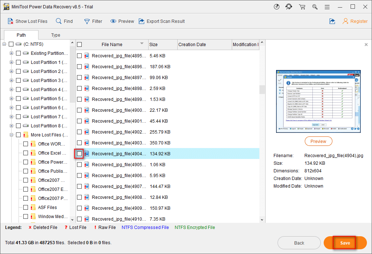372x254 pixels.
Task: Select the Recovered_jpg_file(4909) row name
Action: pyautogui.click(x=119, y=208)
